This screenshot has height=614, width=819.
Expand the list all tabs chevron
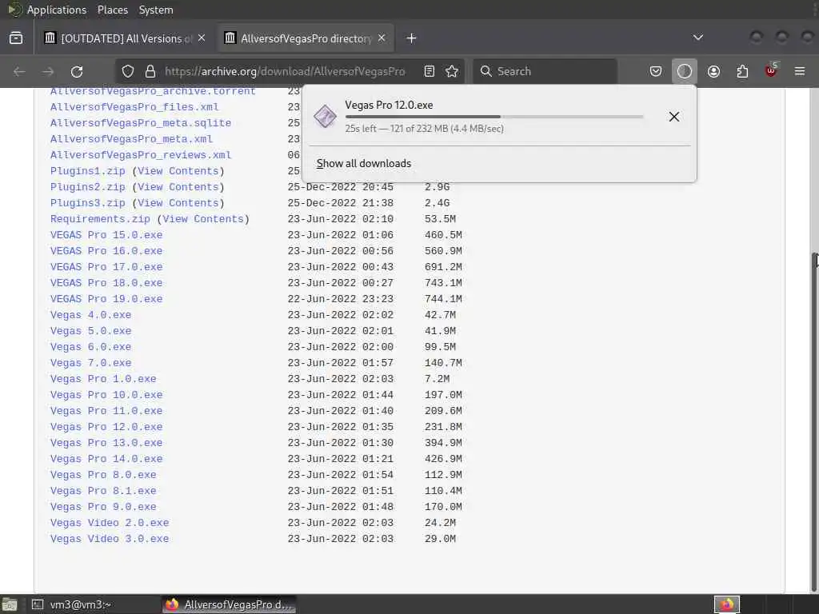pos(697,38)
